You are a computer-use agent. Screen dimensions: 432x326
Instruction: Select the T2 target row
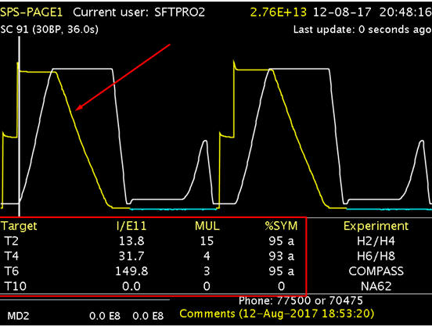(153, 241)
